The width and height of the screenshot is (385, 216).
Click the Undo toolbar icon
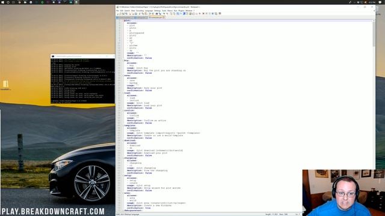coord(150,13)
